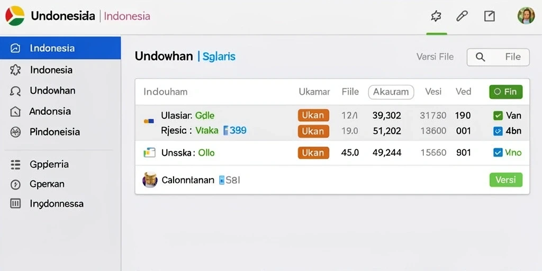Toggle the green Van checkbox
542x271 pixels.
[498, 116]
